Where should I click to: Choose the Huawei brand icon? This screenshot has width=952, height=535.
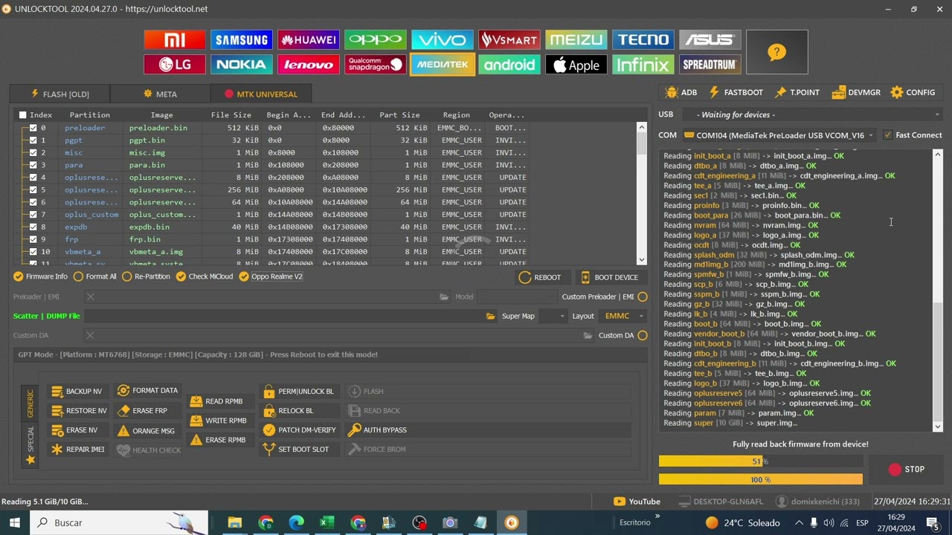(x=309, y=39)
